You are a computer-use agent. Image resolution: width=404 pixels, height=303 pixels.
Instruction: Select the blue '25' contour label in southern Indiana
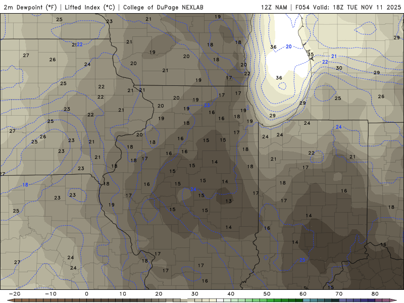click(302, 260)
